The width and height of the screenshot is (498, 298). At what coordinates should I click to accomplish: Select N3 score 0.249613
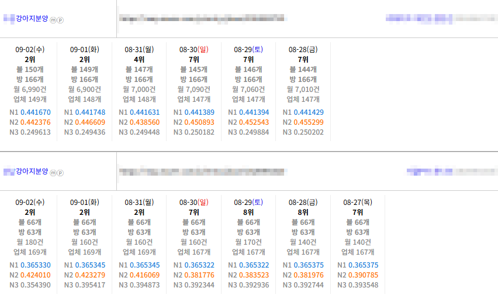pos(36,132)
